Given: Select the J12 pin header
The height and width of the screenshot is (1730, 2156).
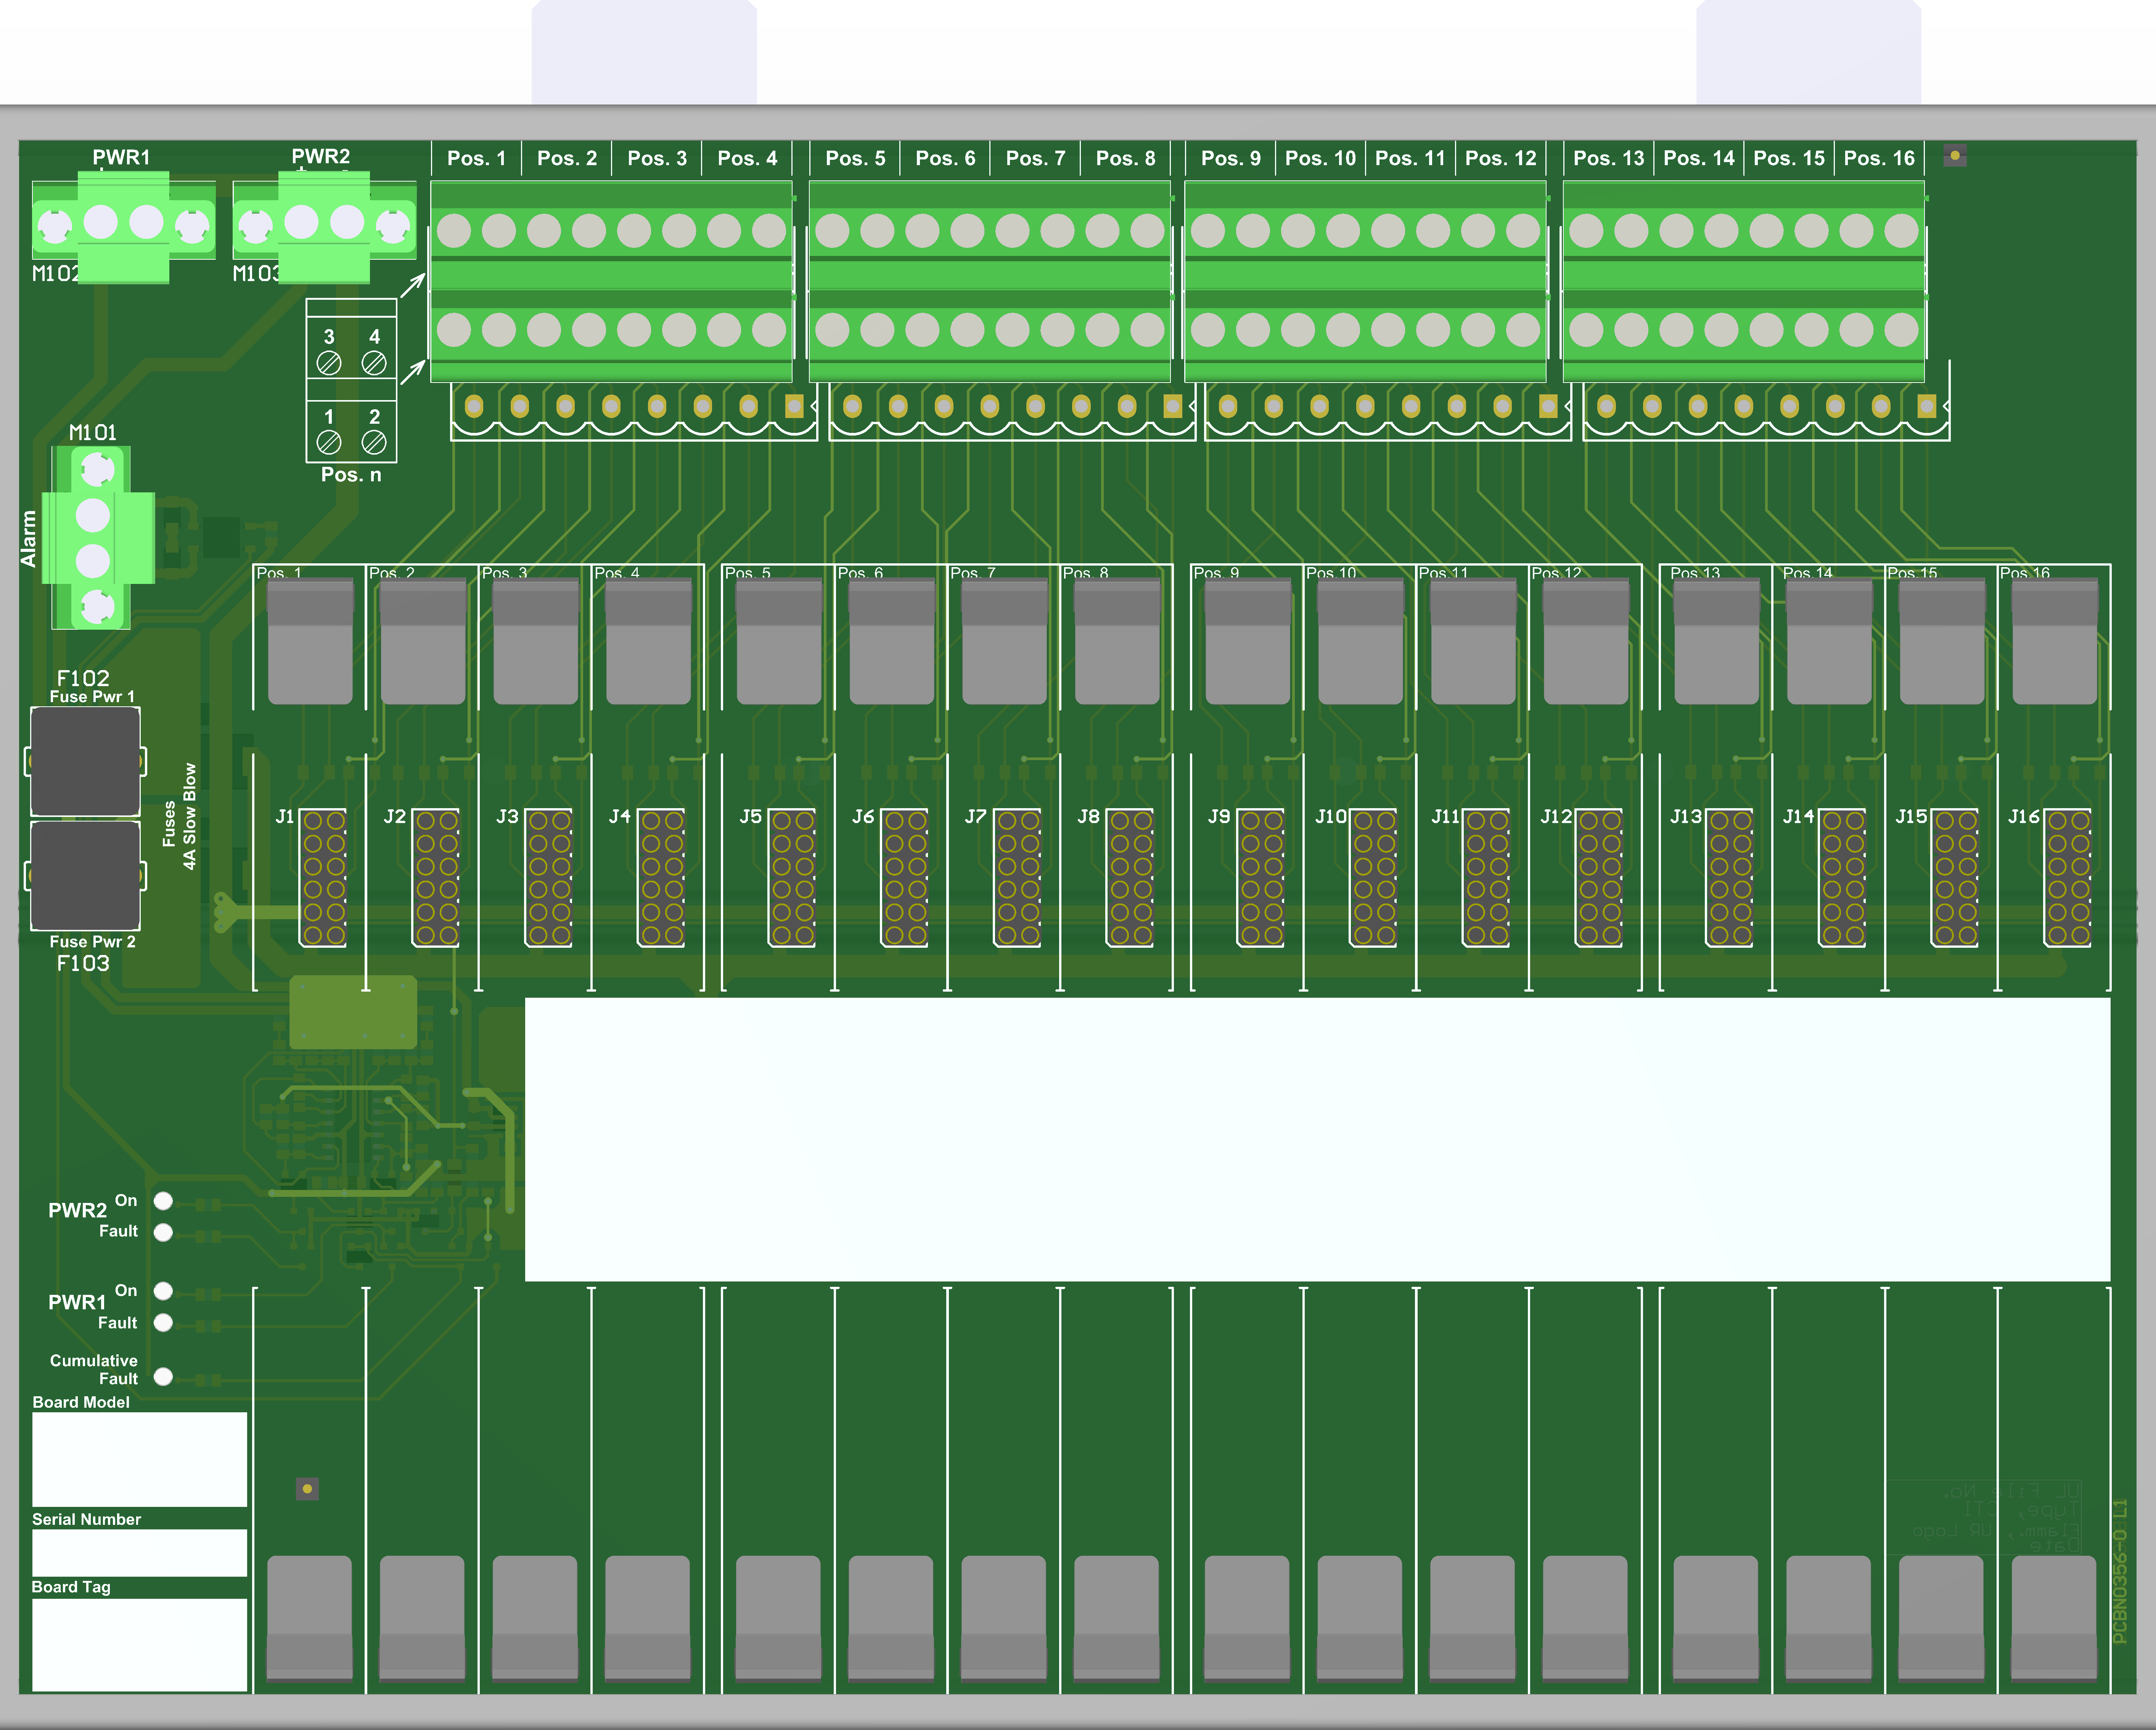Looking at the screenshot, I should 1599,878.
